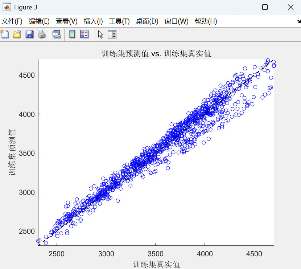Click x-axis tick label 4000

coord(205,254)
